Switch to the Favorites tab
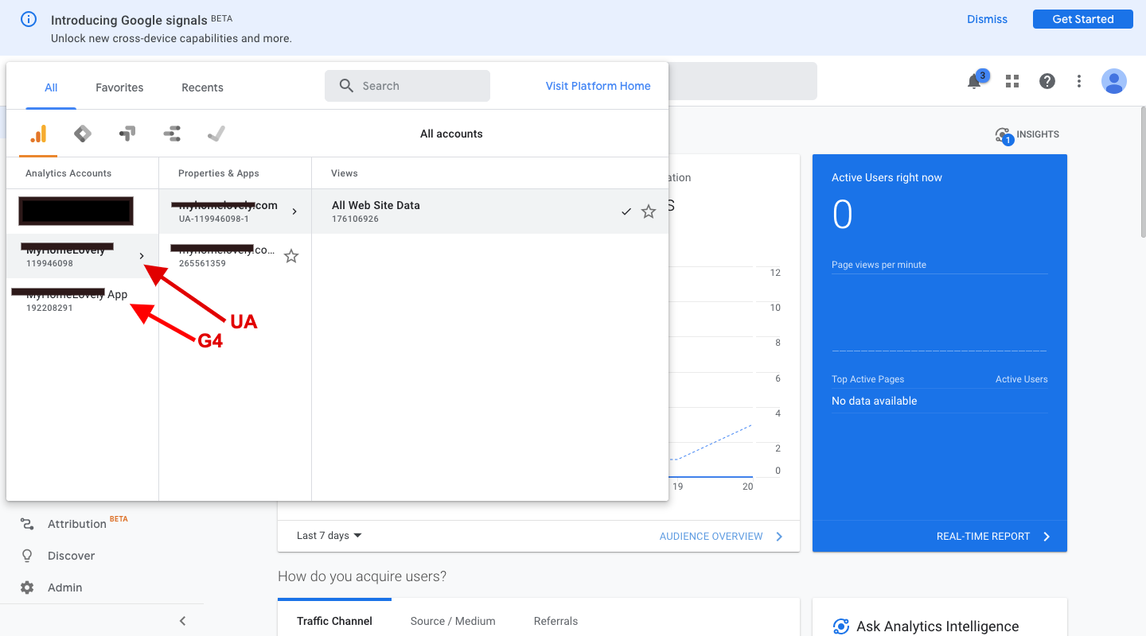The height and width of the screenshot is (636, 1146). tap(119, 87)
